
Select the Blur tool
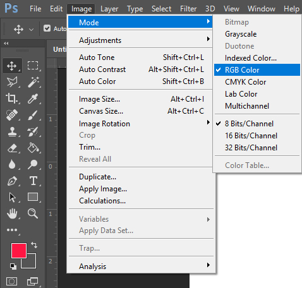click(x=12, y=164)
